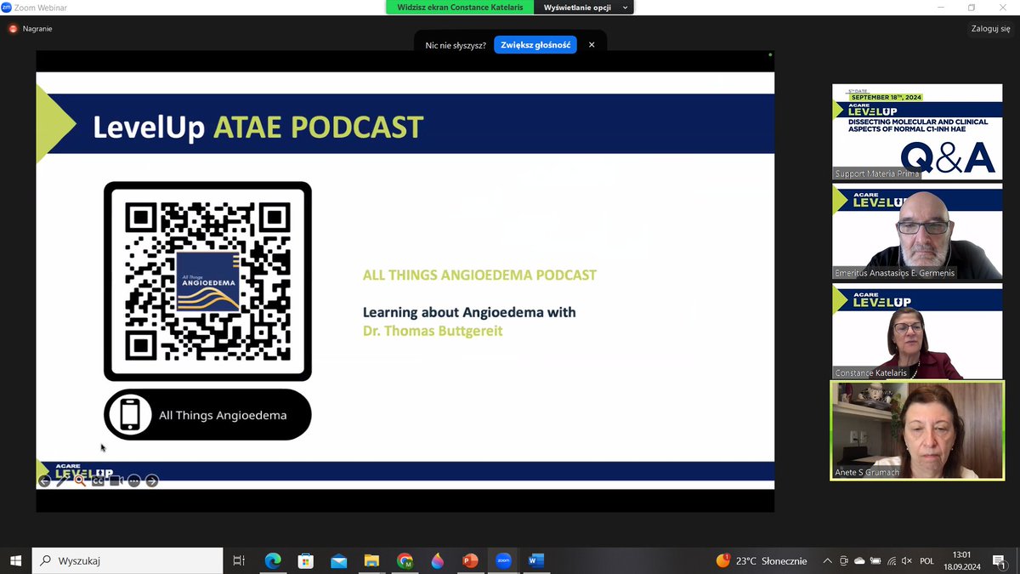Image resolution: width=1020 pixels, height=574 pixels.
Task: Open network Wi-Fi tray icon
Action: pyautogui.click(x=891, y=560)
